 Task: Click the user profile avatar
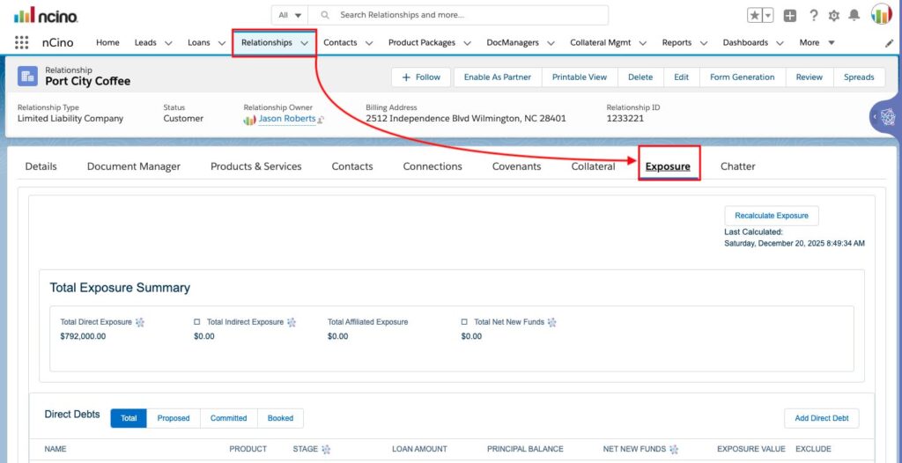click(881, 14)
